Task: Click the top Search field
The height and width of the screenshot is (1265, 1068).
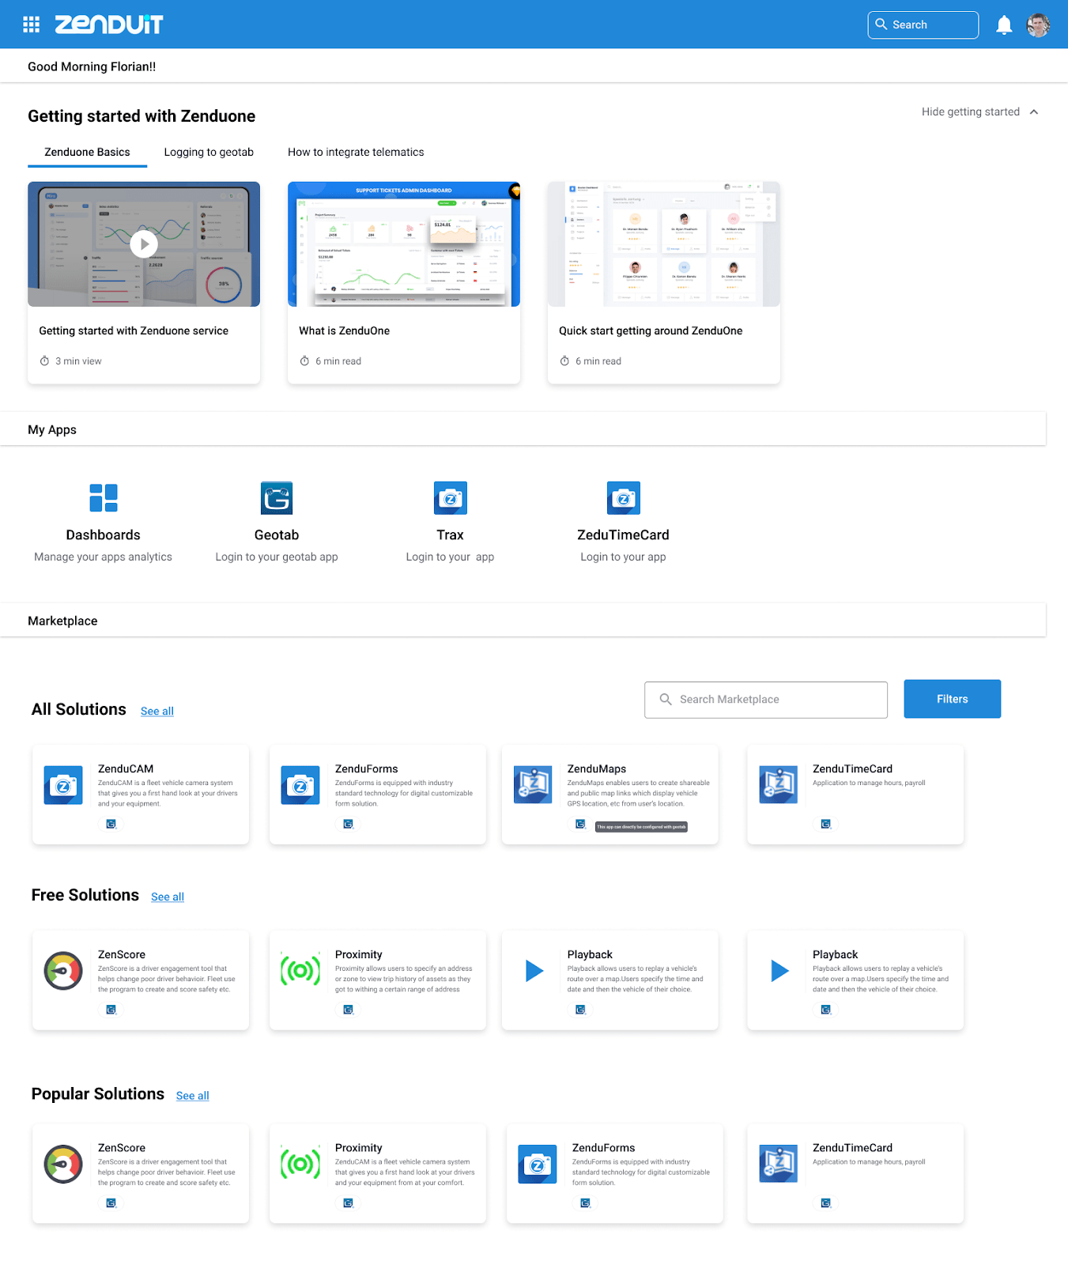Action: (923, 25)
